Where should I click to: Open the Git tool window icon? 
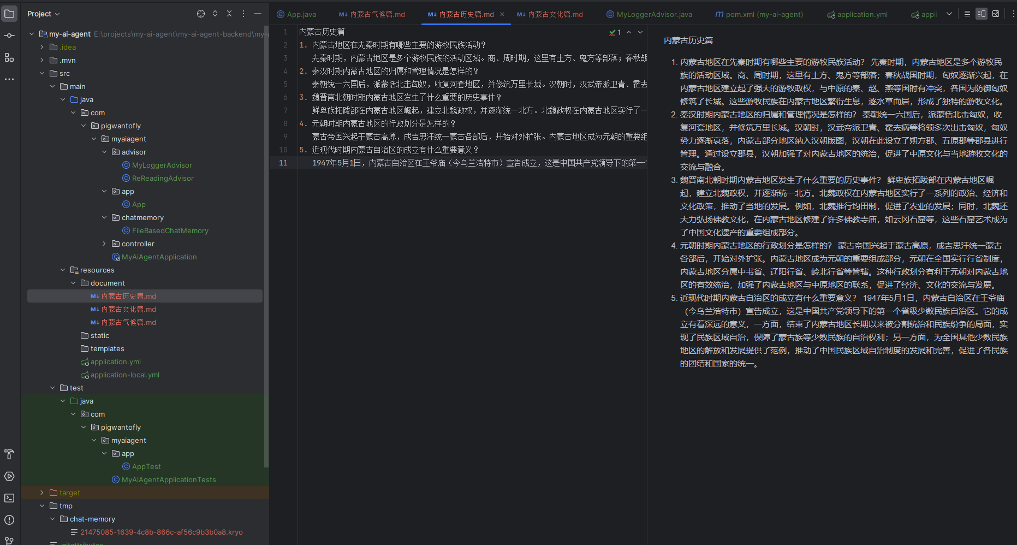pos(9,541)
